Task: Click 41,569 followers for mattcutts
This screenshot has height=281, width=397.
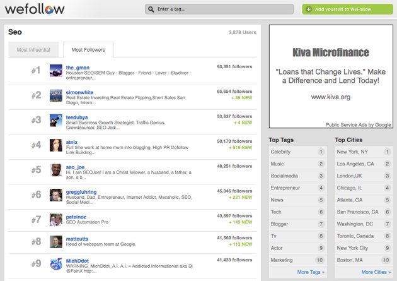Action: pos(234,238)
